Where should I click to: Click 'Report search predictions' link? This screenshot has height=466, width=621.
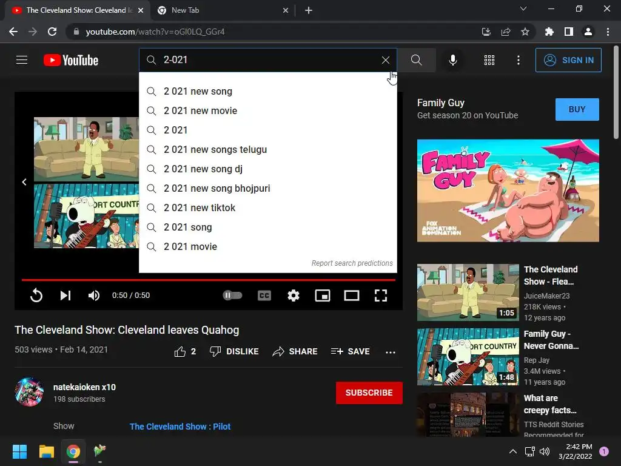coord(352,263)
